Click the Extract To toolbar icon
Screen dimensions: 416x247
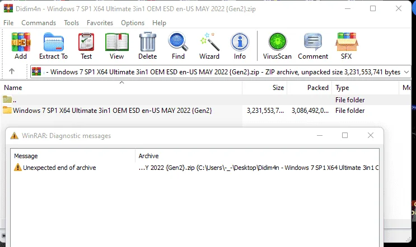tap(53, 42)
